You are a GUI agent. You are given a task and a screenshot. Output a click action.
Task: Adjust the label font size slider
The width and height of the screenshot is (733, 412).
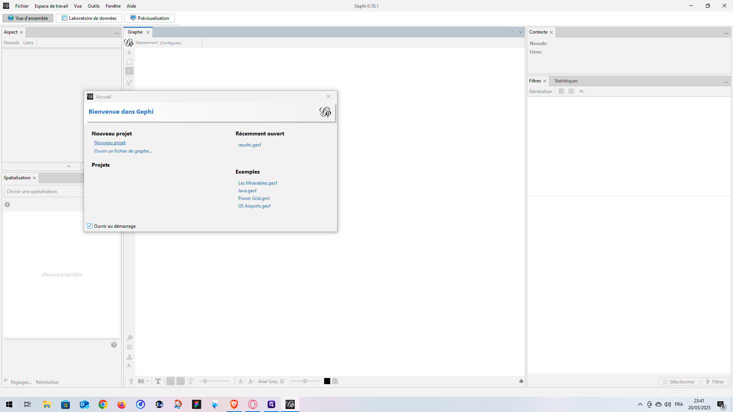pyautogui.click(x=305, y=381)
